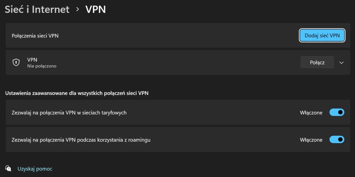
Task: Open the Uzyskaj pomoc link
Action: [x=35, y=169]
